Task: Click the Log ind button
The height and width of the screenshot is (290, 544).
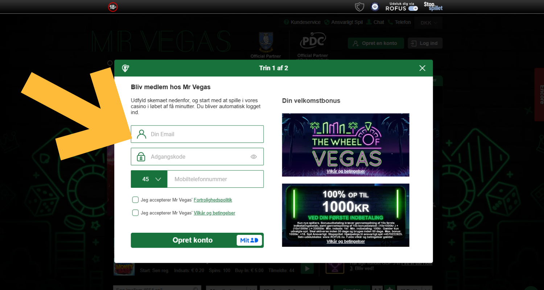Action: pyautogui.click(x=425, y=43)
